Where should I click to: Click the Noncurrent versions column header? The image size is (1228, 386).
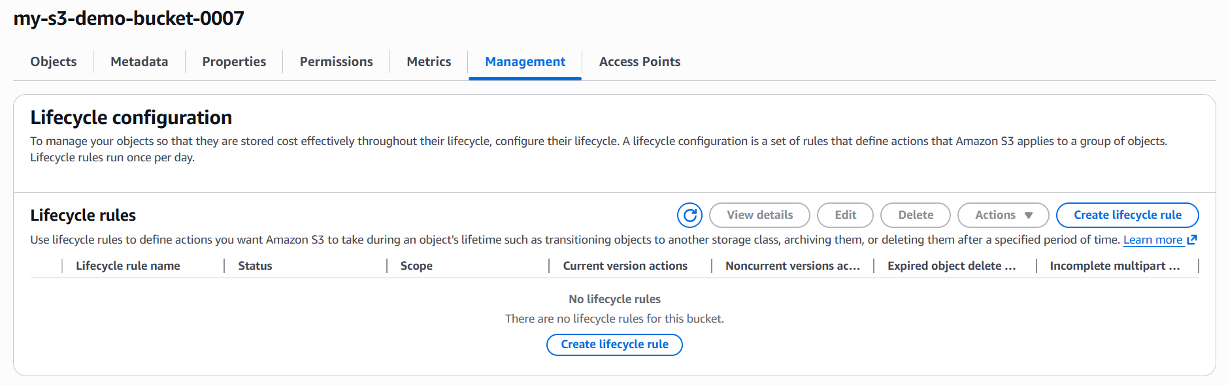tap(793, 266)
